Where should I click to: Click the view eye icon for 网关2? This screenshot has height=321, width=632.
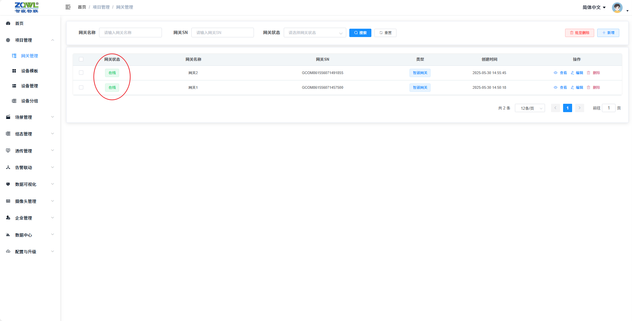tap(555, 73)
